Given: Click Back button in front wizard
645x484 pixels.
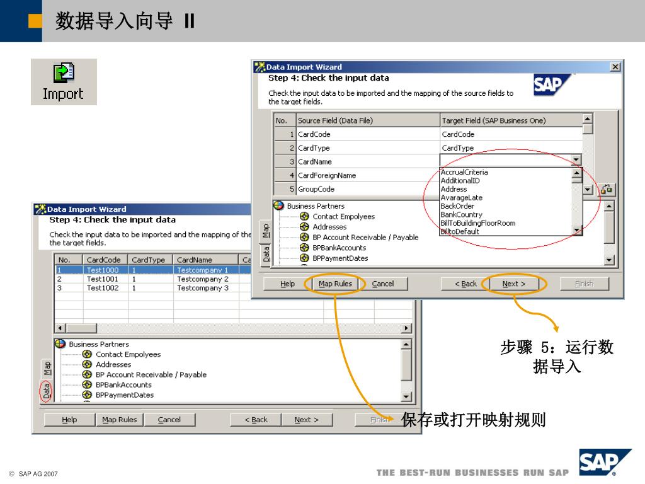Looking at the screenshot, I should click(465, 284).
